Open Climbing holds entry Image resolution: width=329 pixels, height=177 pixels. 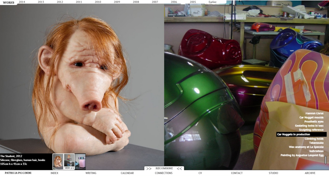[314, 139]
